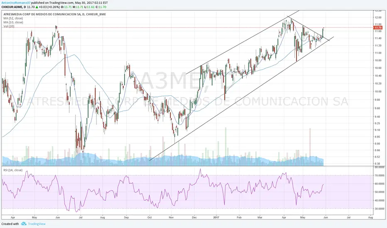Click the TradingView cloud logo icon

24,223
